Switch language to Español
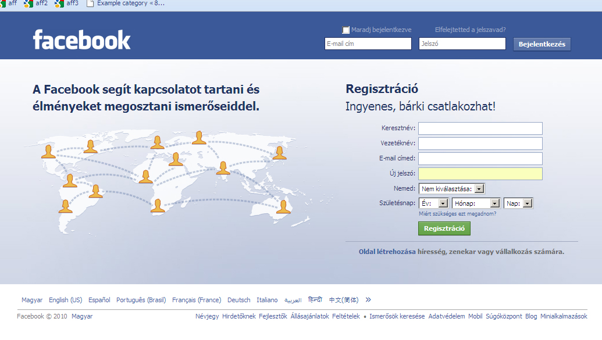 click(99, 300)
